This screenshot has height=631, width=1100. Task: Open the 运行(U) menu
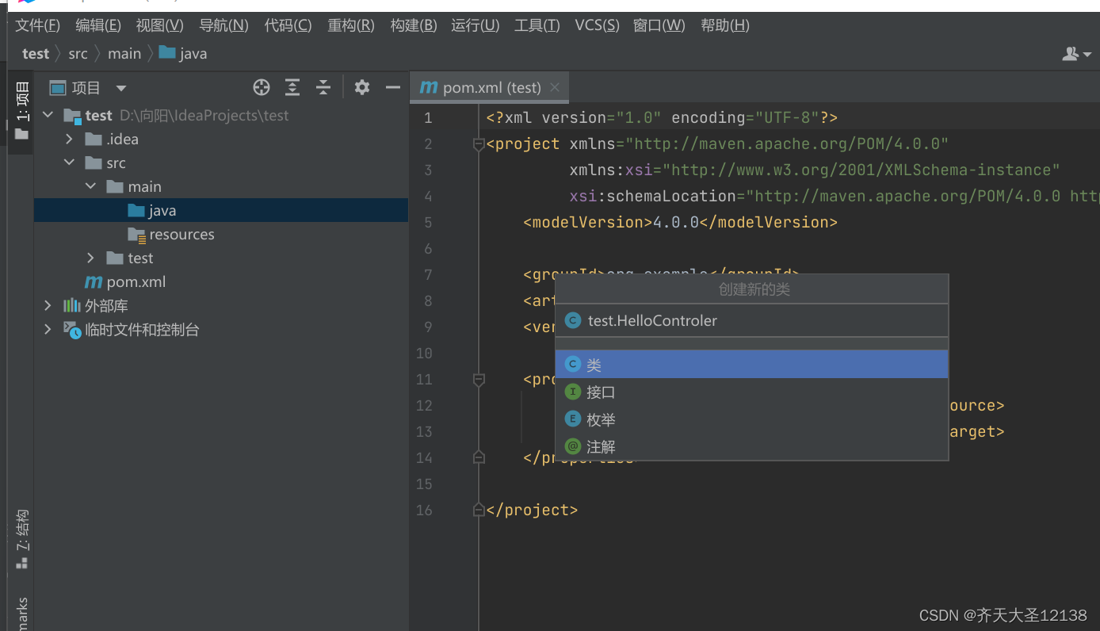[x=476, y=25]
